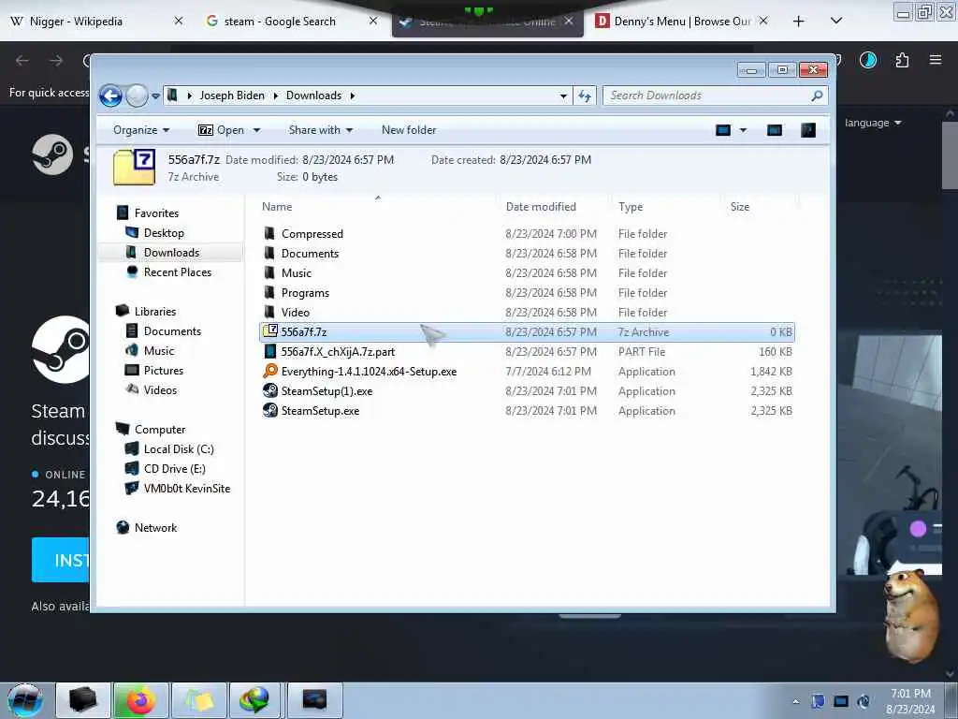Select CD Drive (E:) in navigation pane
Viewport: 958px width, 719px height.
175,468
